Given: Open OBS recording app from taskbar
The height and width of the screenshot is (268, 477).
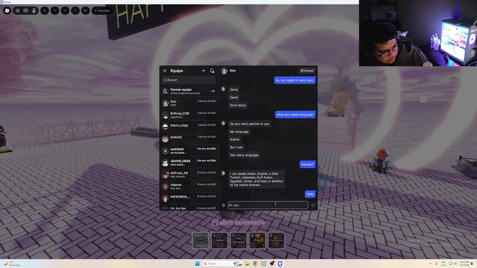Looking at the screenshot, I should pyautogui.click(x=272, y=264).
